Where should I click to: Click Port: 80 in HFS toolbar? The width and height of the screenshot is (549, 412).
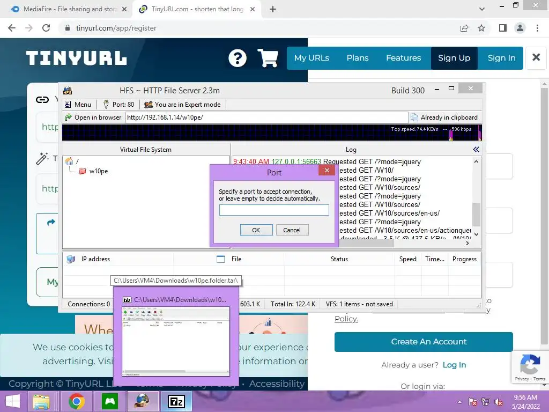(118, 105)
